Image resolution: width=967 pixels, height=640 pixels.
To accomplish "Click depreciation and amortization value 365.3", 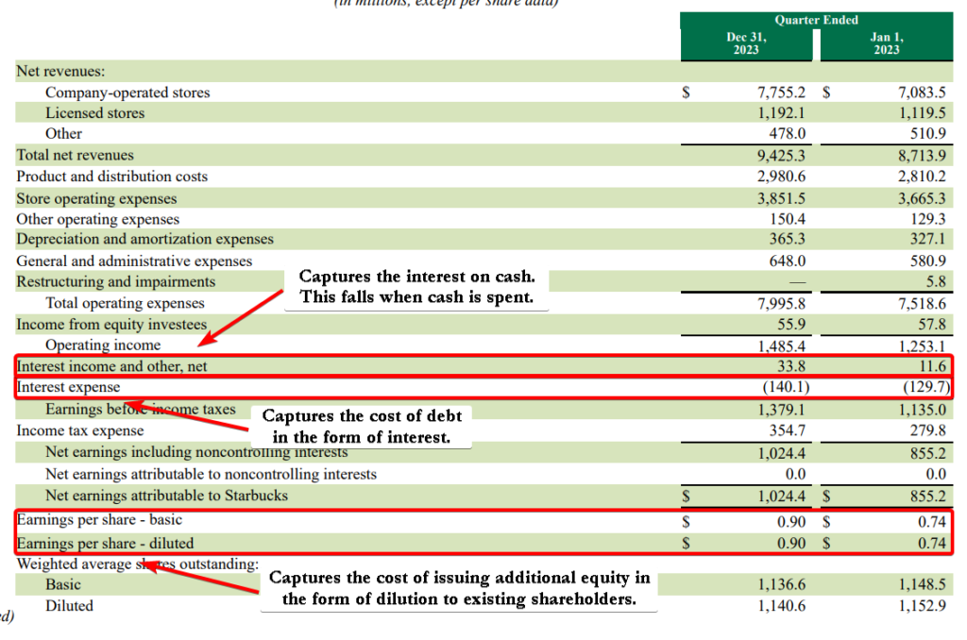I will 788,239.
